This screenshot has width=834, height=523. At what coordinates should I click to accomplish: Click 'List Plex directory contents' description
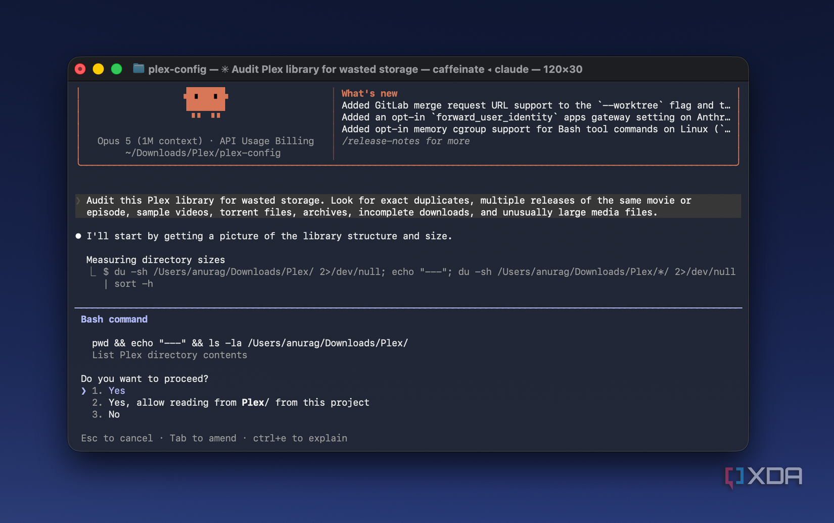pos(169,355)
